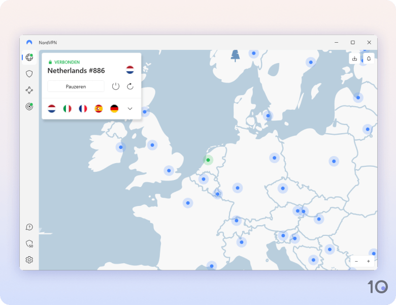
Task: Open the shield with 50 badge icon
Action: [29, 243]
